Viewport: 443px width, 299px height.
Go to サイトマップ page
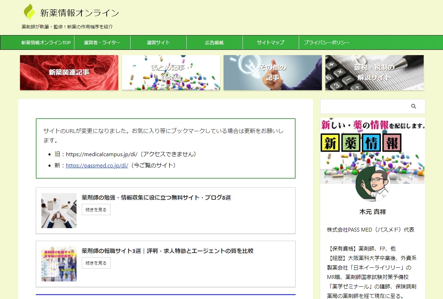click(271, 42)
